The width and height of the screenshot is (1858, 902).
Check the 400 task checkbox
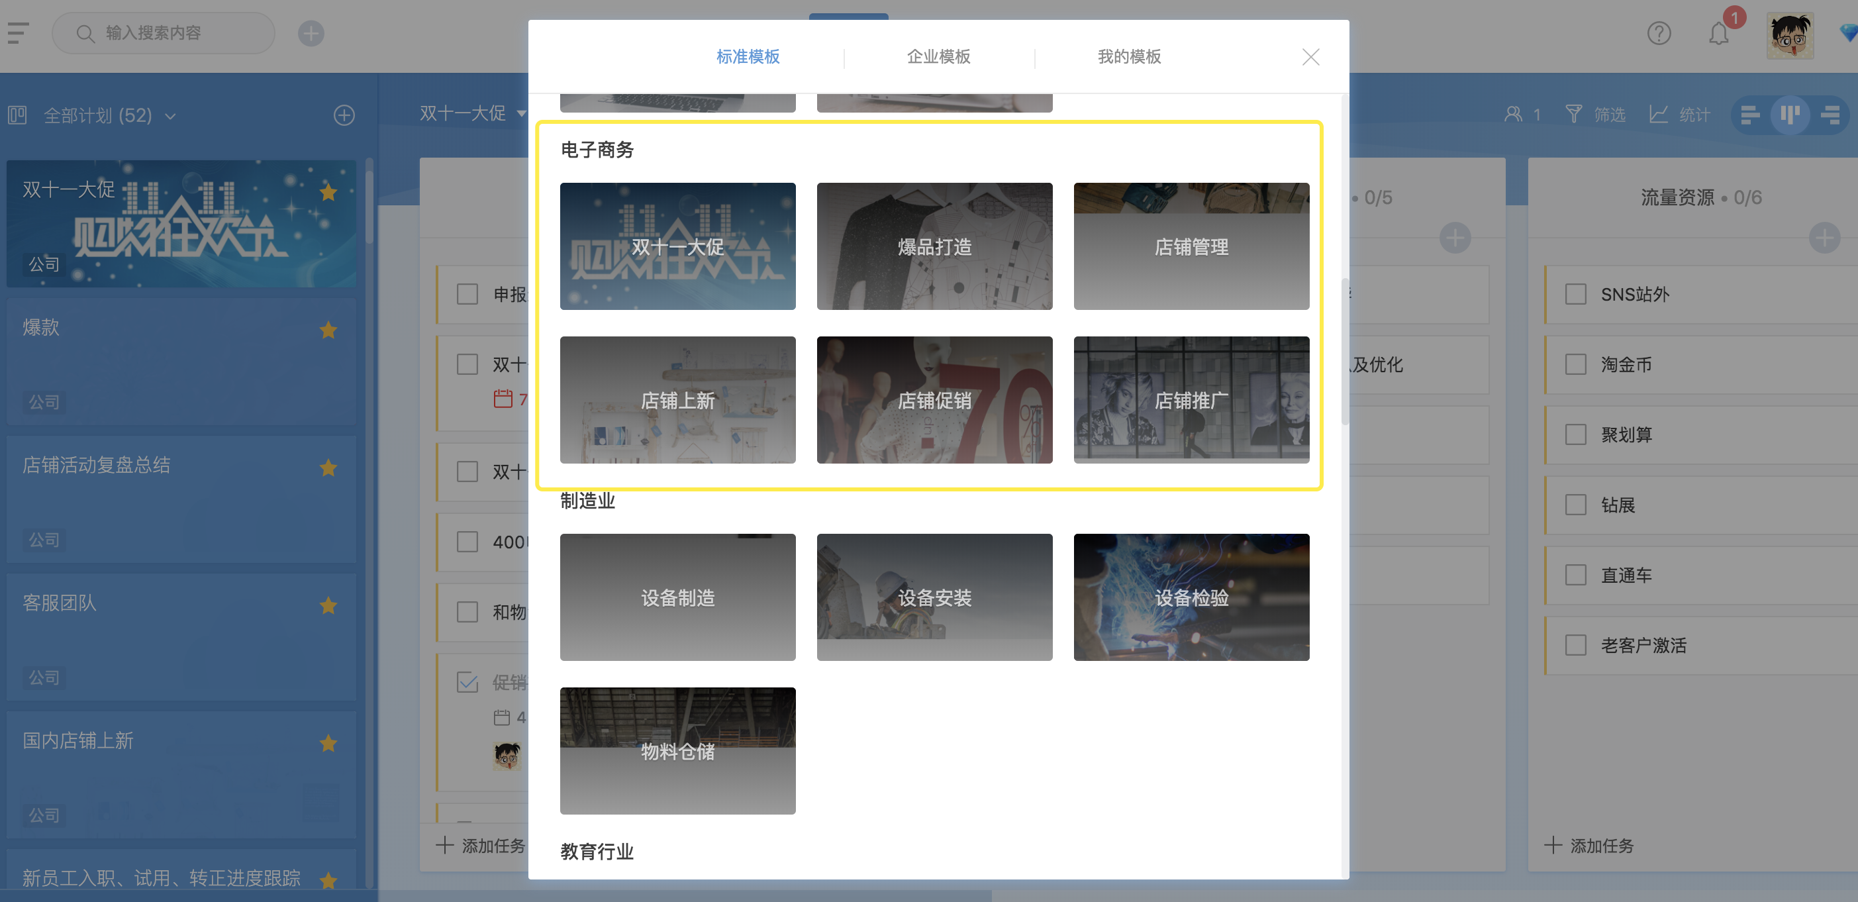click(467, 542)
